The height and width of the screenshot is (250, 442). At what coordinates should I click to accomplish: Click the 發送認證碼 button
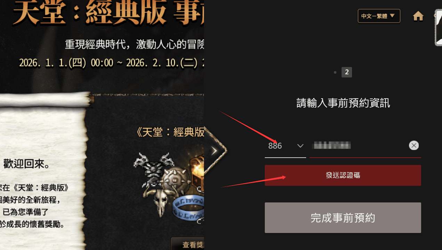pos(343,175)
